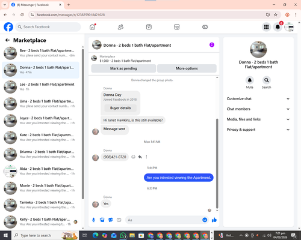Open the Gaming icon in top navigation
Image resolution: width=301 pixels, height=240 pixels.
point(205,27)
